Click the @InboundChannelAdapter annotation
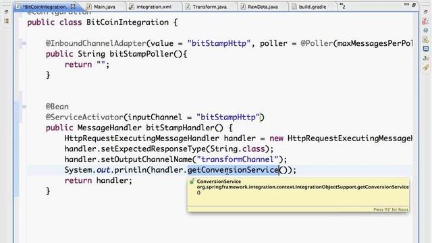 [x=96, y=43]
